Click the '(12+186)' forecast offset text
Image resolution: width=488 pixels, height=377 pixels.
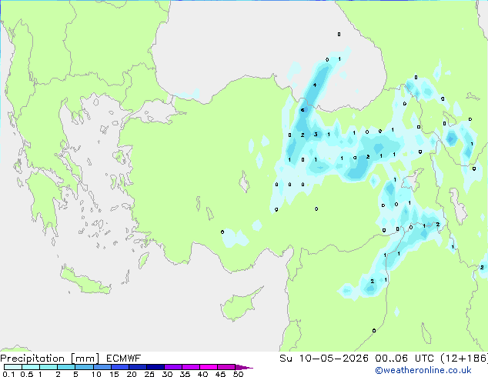[x=463, y=359]
